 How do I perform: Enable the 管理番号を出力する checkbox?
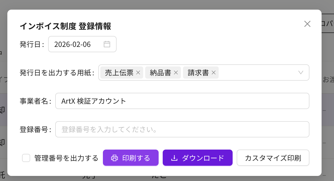pyautogui.click(x=26, y=158)
